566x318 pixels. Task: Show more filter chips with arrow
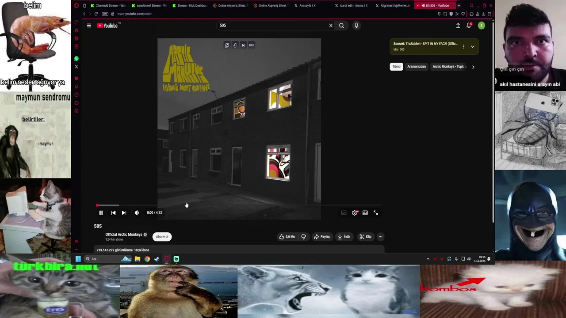(473, 67)
